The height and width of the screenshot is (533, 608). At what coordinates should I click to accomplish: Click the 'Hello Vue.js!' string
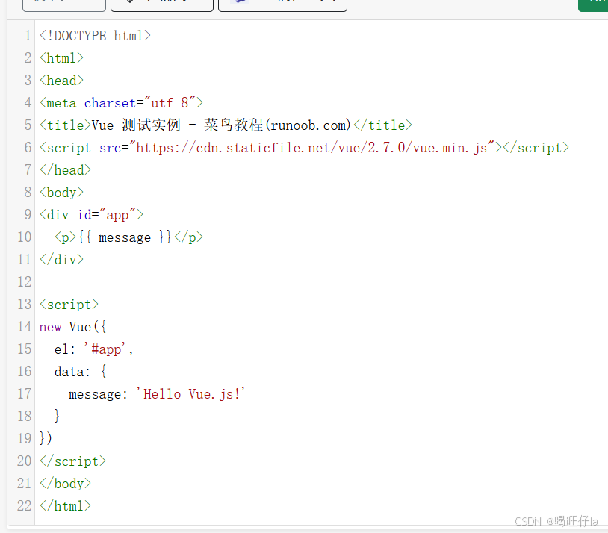click(190, 394)
